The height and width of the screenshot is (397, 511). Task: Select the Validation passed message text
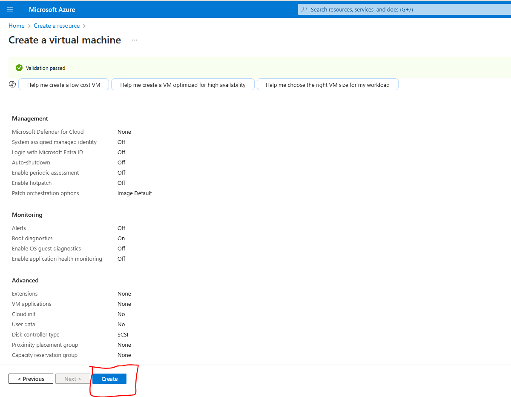coord(46,68)
